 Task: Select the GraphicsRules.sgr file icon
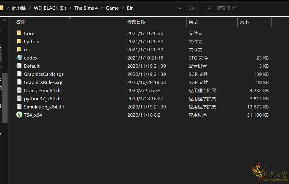(19, 82)
